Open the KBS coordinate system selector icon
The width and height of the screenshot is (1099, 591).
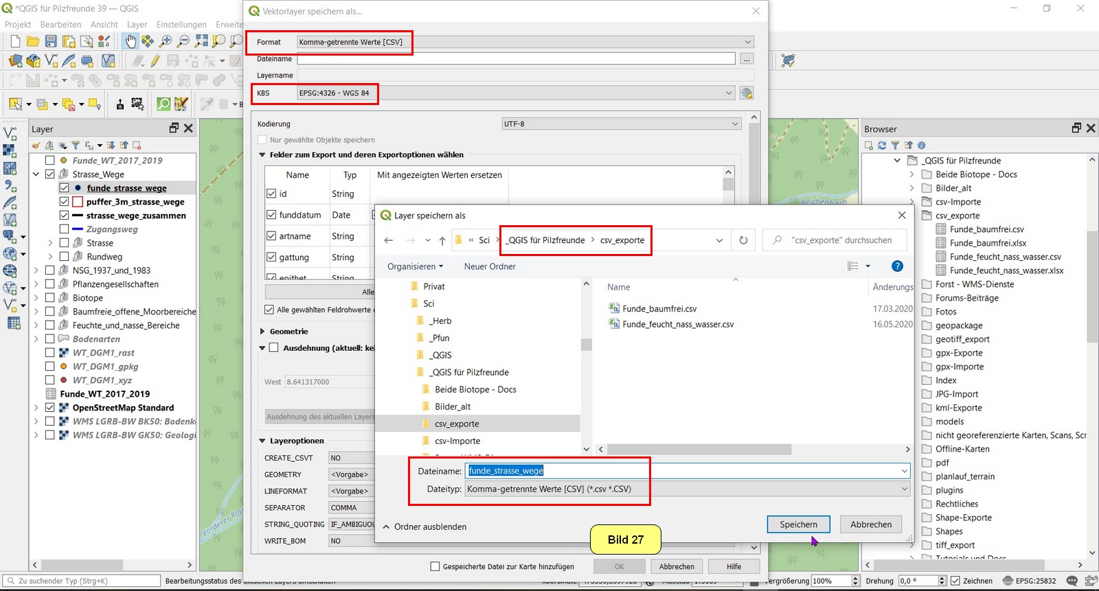pyautogui.click(x=747, y=93)
